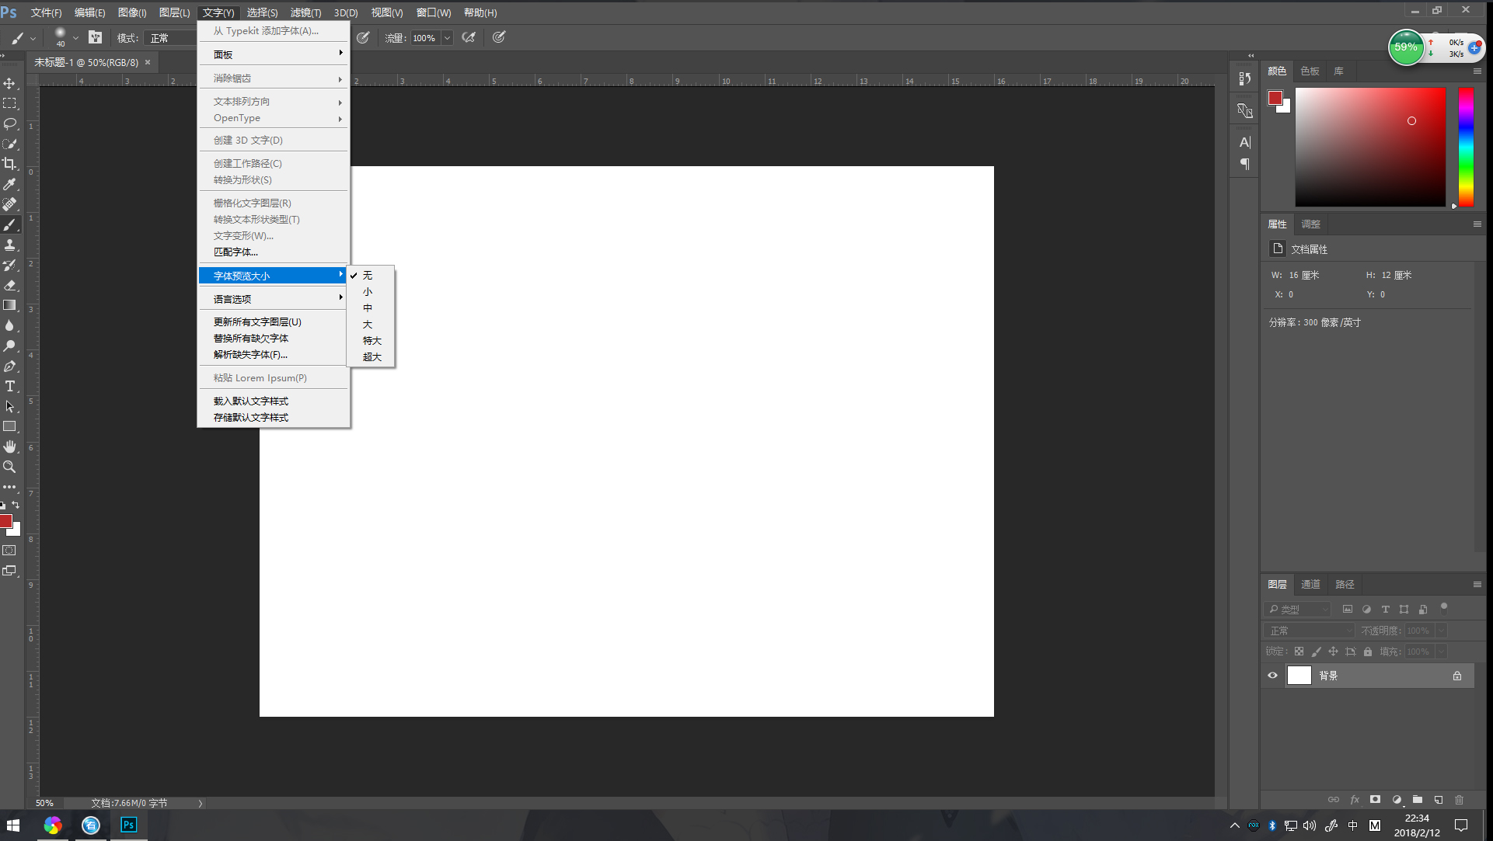
Task: Select the Crop tool
Action: (x=9, y=164)
